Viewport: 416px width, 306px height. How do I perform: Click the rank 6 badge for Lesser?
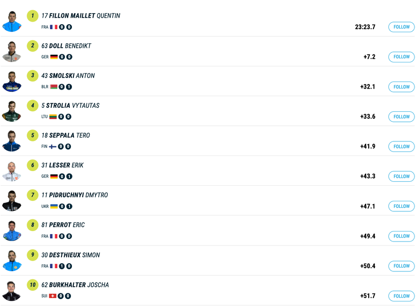click(33, 165)
